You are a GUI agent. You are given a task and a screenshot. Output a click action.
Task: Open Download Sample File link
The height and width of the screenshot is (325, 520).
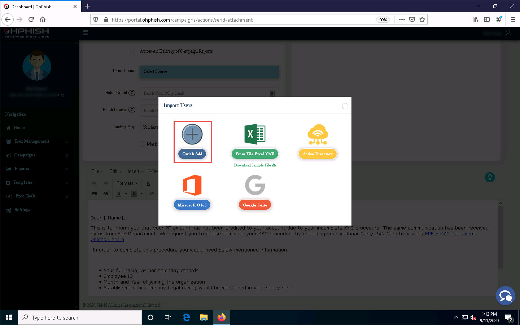click(x=255, y=165)
